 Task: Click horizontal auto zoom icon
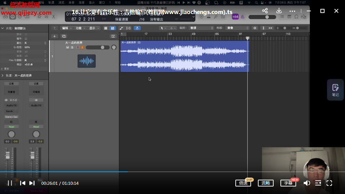271,28
